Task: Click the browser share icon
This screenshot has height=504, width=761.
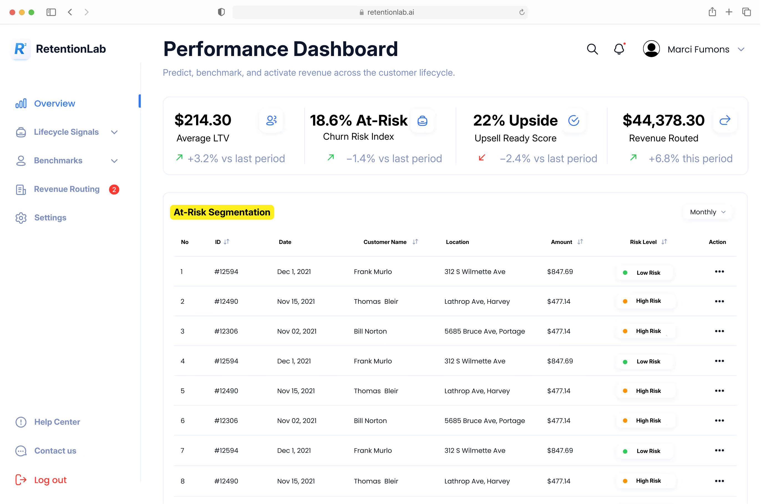Action: point(713,12)
